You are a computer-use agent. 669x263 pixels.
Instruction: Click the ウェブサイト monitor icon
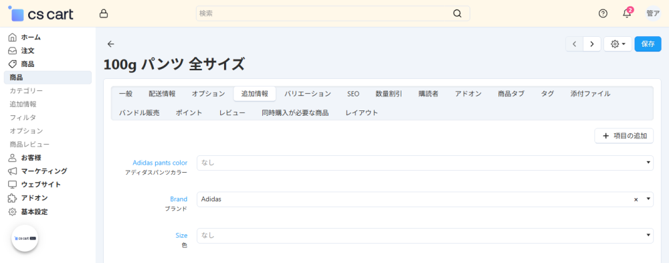point(13,185)
